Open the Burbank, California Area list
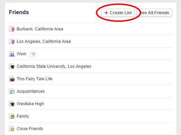Image resolution: width=181 pixels, height=135 pixels. (x=40, y=29)
